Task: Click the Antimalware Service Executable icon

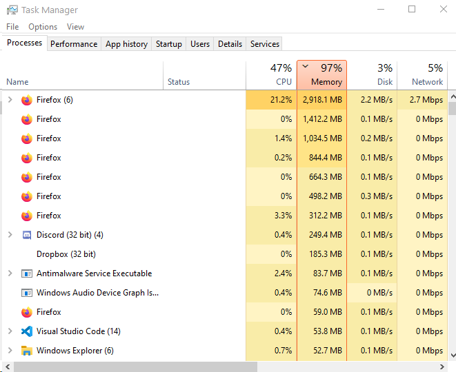Action: 27,273
